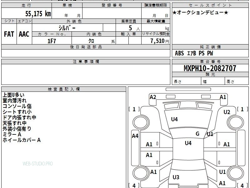
Task: Click the inspector note ホイールカバーA
Action: (x=22, y=140)
